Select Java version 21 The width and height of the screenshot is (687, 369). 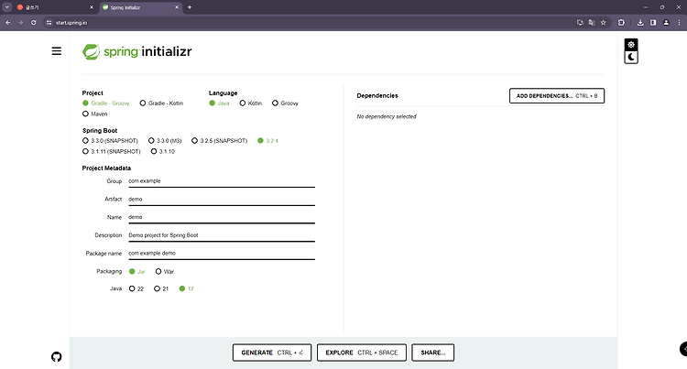click(161, 289)
